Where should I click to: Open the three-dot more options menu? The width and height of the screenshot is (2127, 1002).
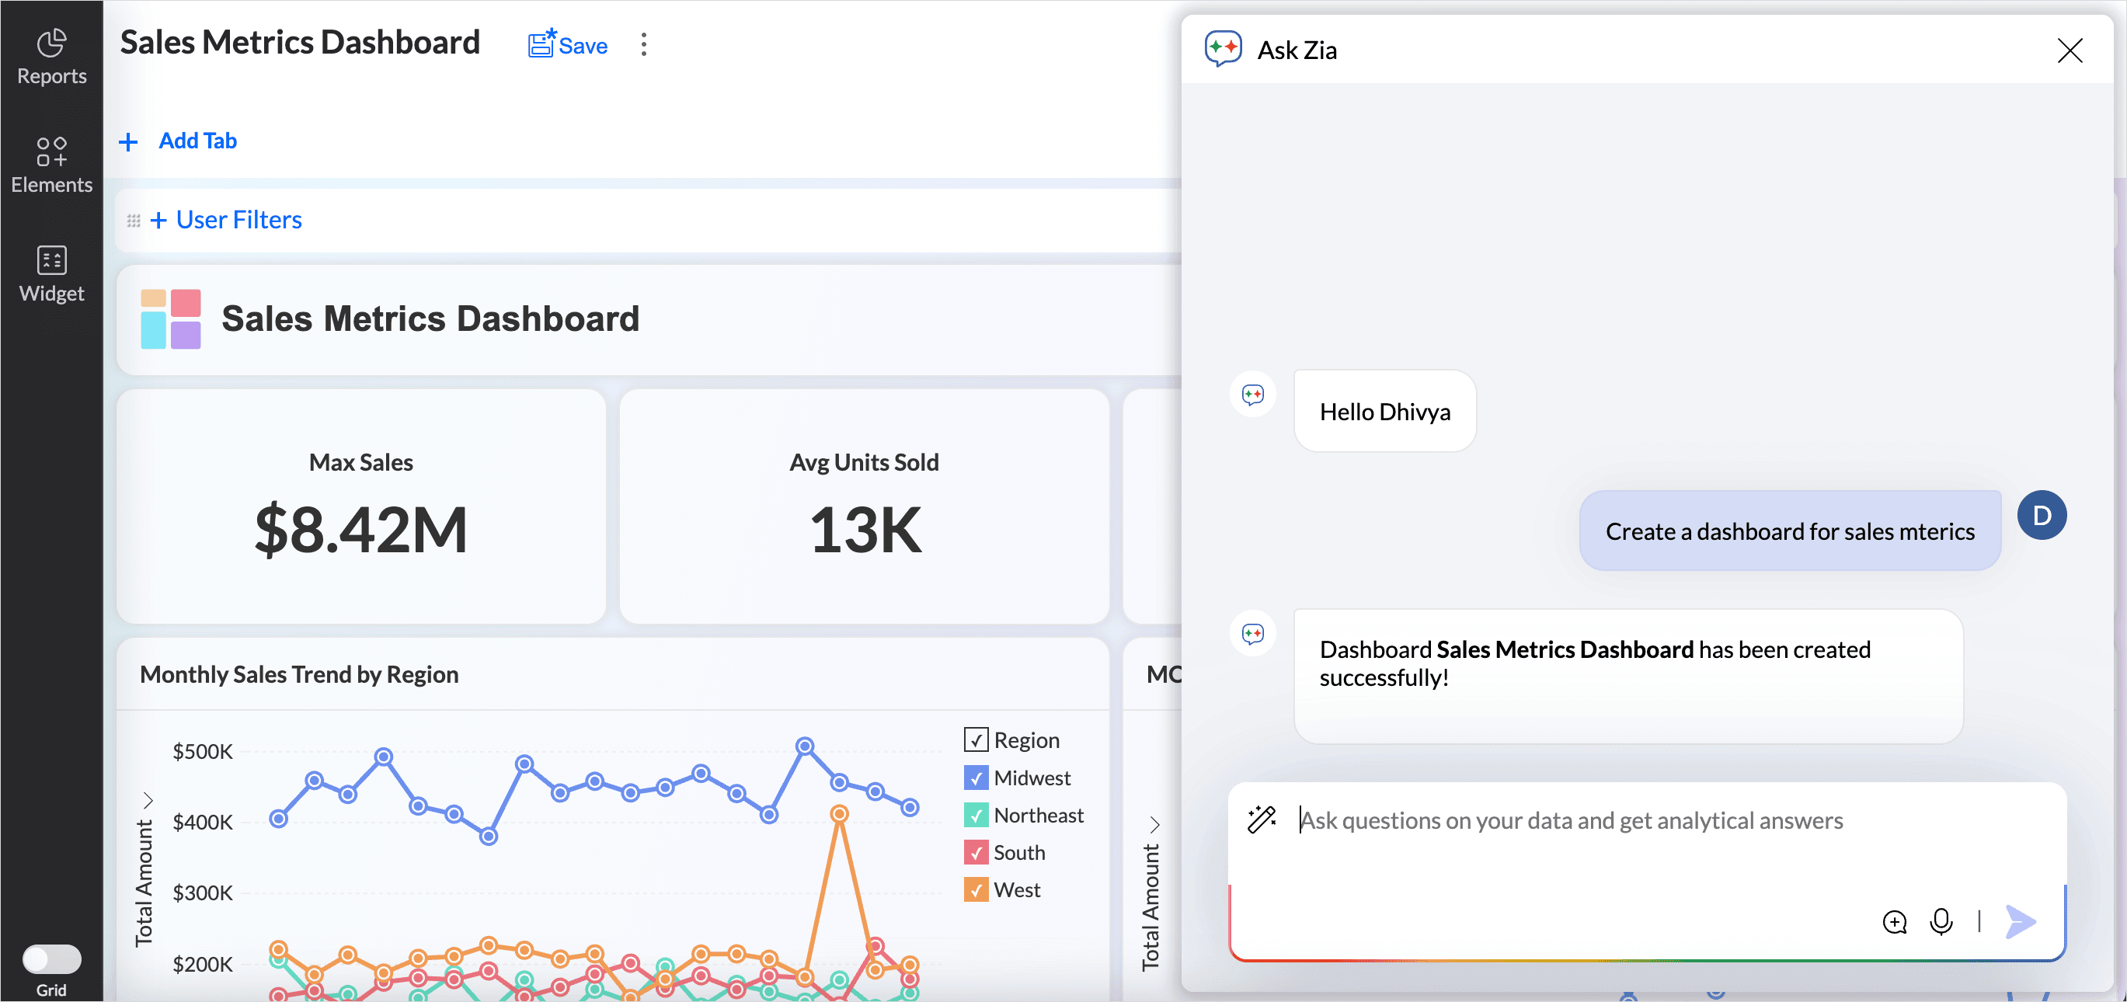click(644, 44)
